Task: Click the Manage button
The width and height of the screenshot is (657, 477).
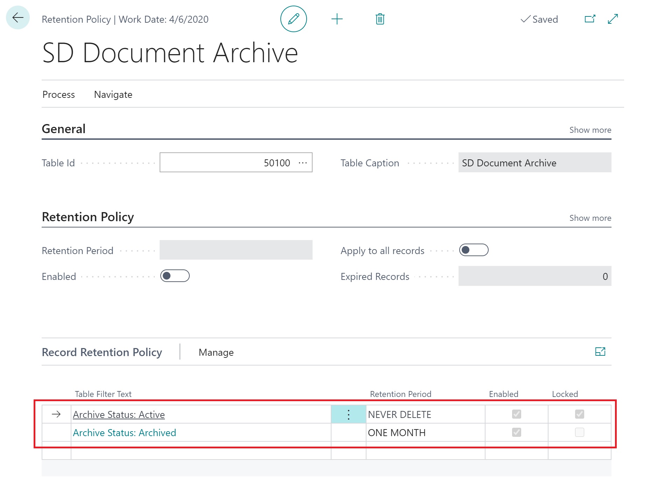Action: point(216,352)
